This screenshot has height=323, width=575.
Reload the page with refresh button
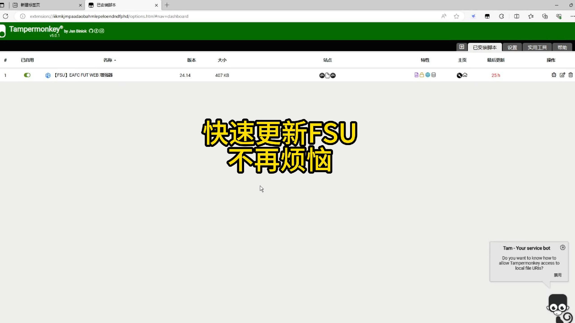(x=6, y=16)
